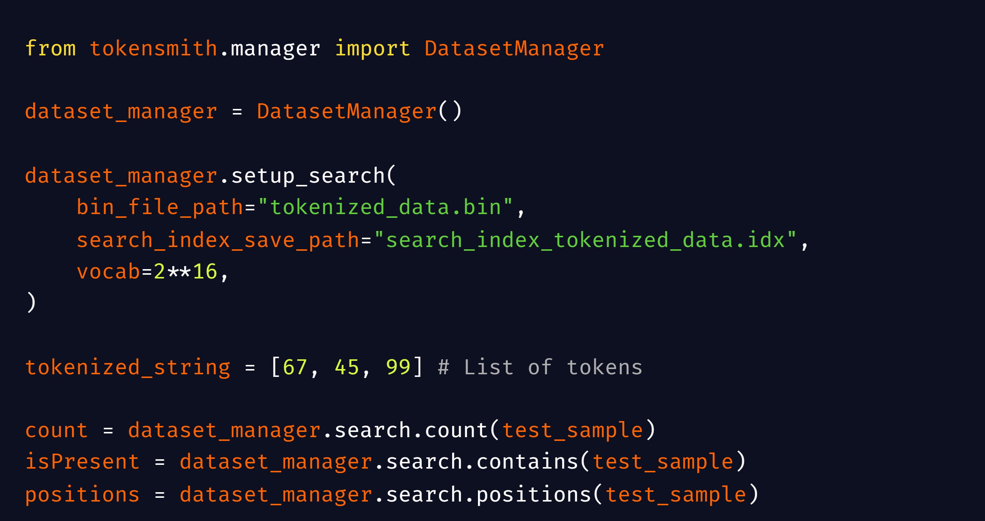
Task: Click the 'bin_file_path' parameter name
Action: point(160,207)
